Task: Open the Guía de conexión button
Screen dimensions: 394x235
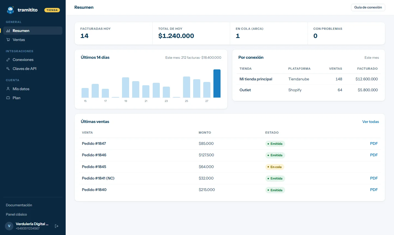Action: point(368,7)
